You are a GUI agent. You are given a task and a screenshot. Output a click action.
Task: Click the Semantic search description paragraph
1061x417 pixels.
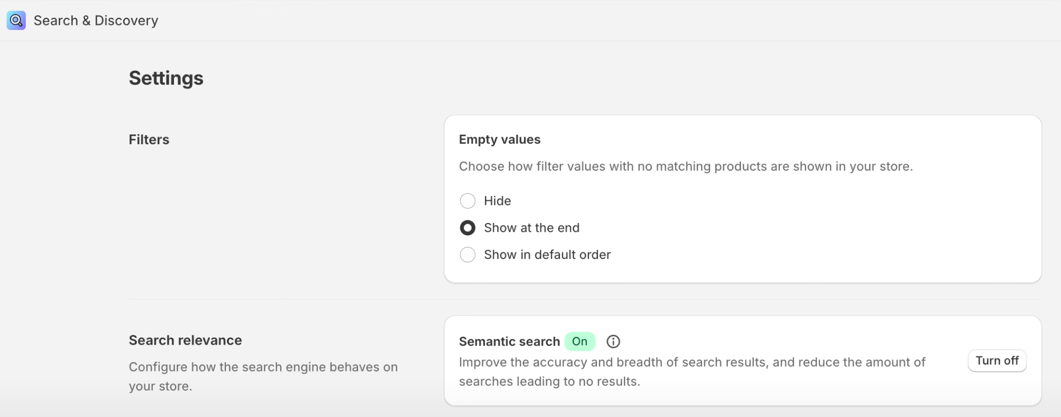tap(692, 372)
